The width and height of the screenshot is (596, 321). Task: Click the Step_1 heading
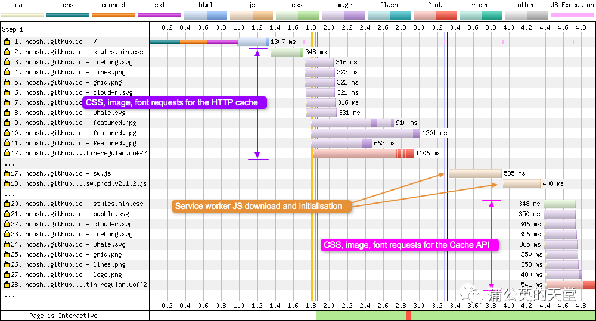(13, 29)
